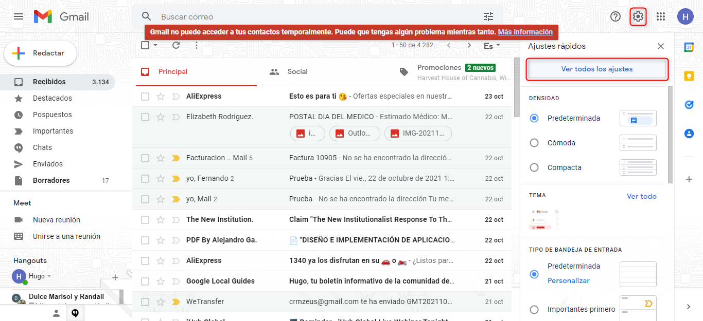This screenshot has height=321, width=703.
Task: Toggle the main menu hamburger icon
Action: 19,16
